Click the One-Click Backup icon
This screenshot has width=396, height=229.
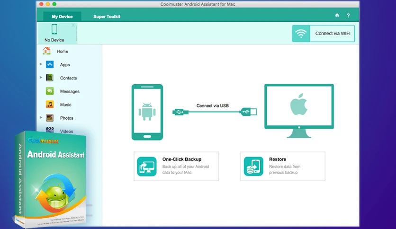pos(147,167)
